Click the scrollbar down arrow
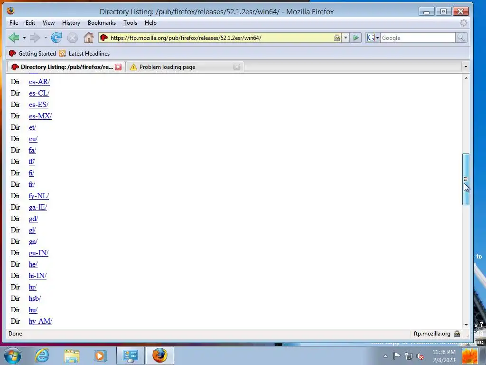Image resolution: width=486 pixels, height=365 pixels. tap(466, 325)
